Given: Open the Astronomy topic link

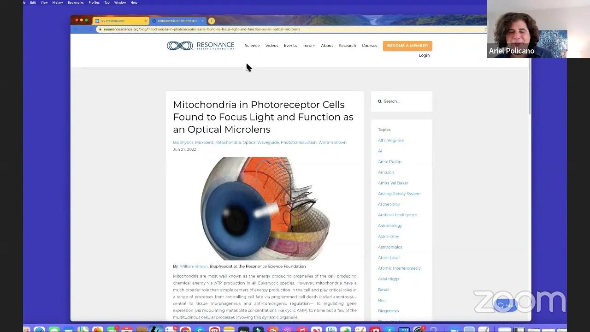Looking at the screenshot, I should (x=388, y=236).
